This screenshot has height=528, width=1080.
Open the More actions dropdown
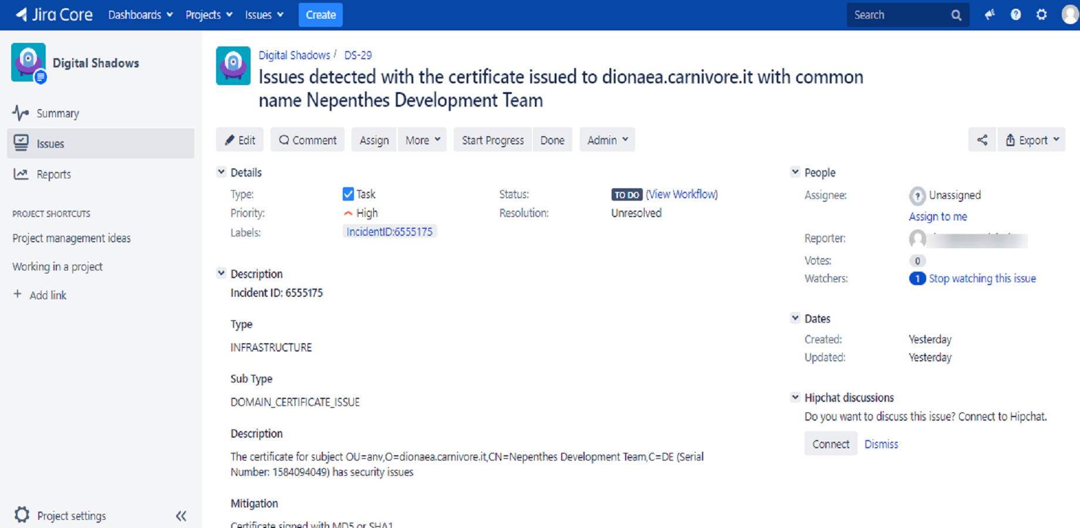[423, 140]
